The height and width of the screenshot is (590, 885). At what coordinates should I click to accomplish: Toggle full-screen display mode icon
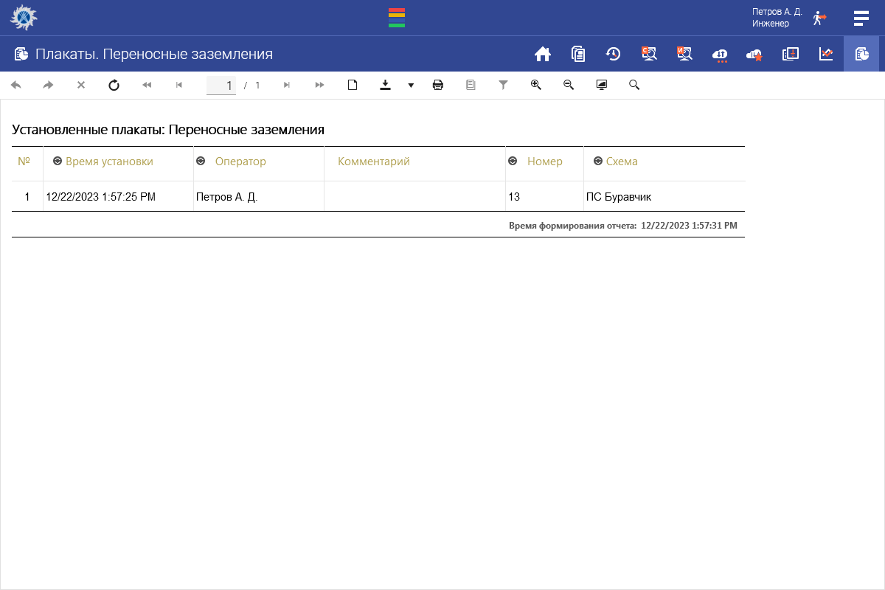(602, 86)
